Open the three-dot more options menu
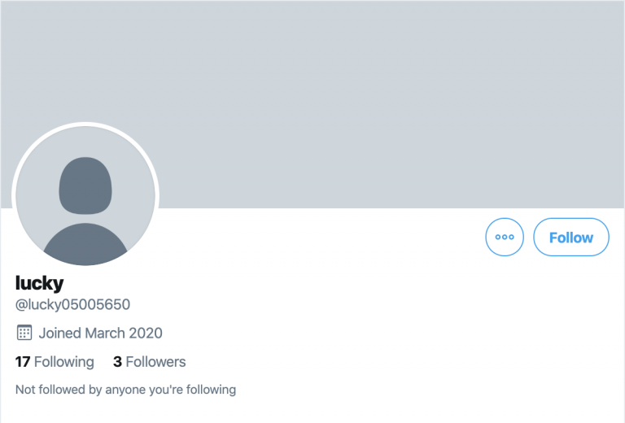This screenshot has height=423, width=625. pos(505,238)
